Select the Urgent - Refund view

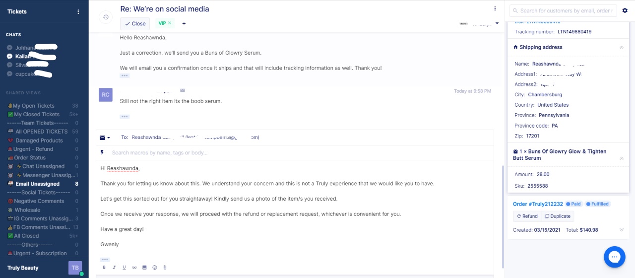click(x=33, y=149)
